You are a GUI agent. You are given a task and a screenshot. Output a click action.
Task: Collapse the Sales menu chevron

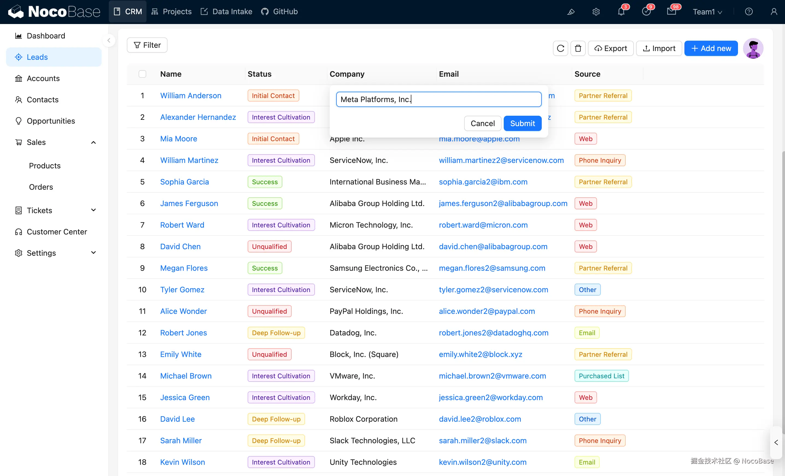[x=93, y=142]
